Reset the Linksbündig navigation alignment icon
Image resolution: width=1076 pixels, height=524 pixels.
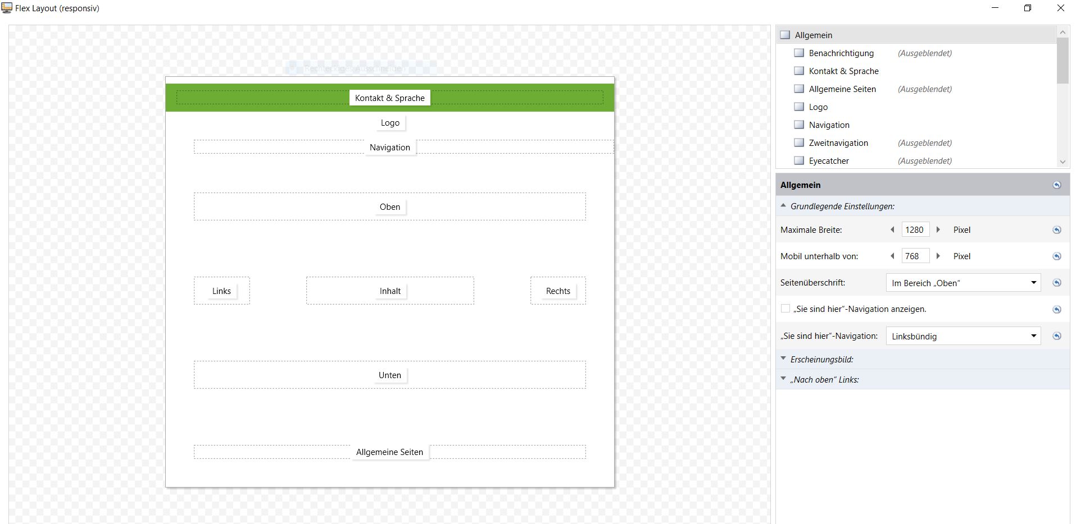(1056, 336)
